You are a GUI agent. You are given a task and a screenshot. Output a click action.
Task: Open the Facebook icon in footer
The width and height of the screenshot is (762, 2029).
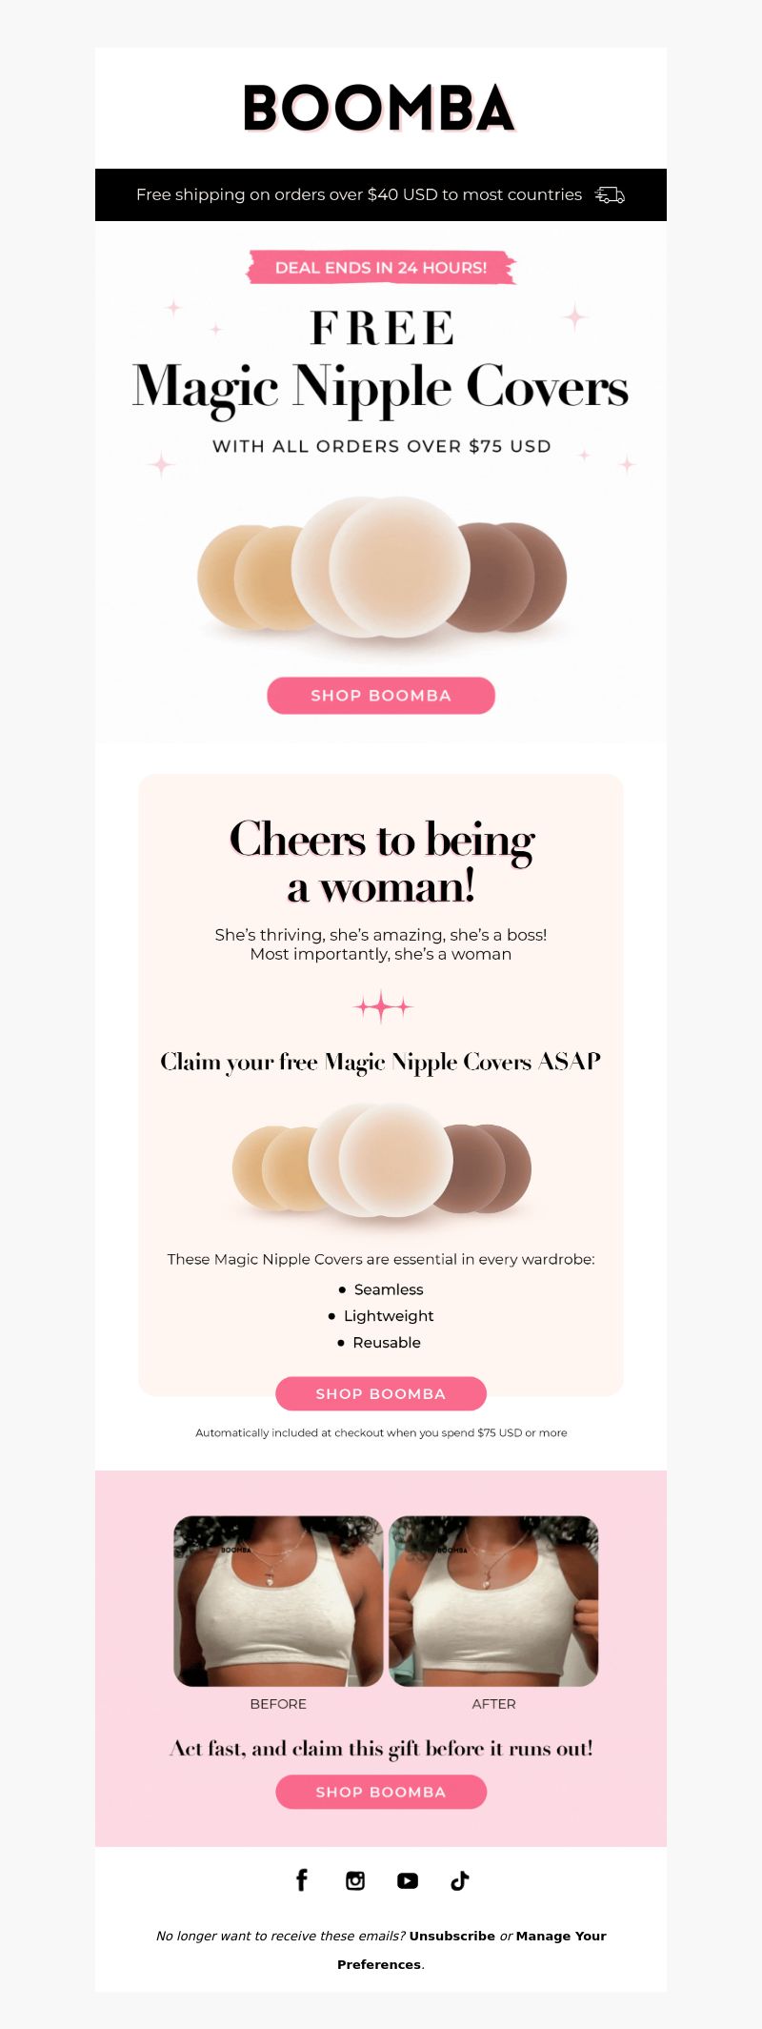click(x=302, y=1879)
